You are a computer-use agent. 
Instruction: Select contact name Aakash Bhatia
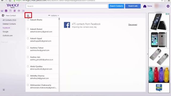point(36,20)
